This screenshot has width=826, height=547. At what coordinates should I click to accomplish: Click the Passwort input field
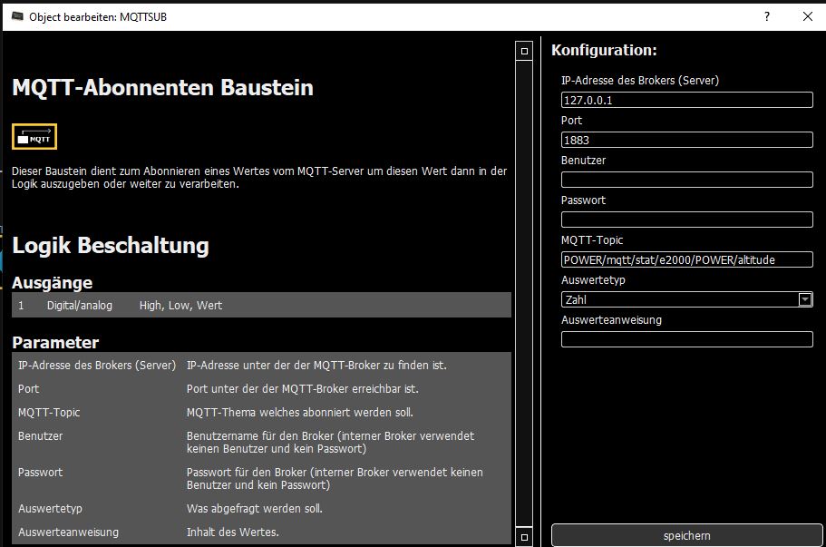click(686, 220)
